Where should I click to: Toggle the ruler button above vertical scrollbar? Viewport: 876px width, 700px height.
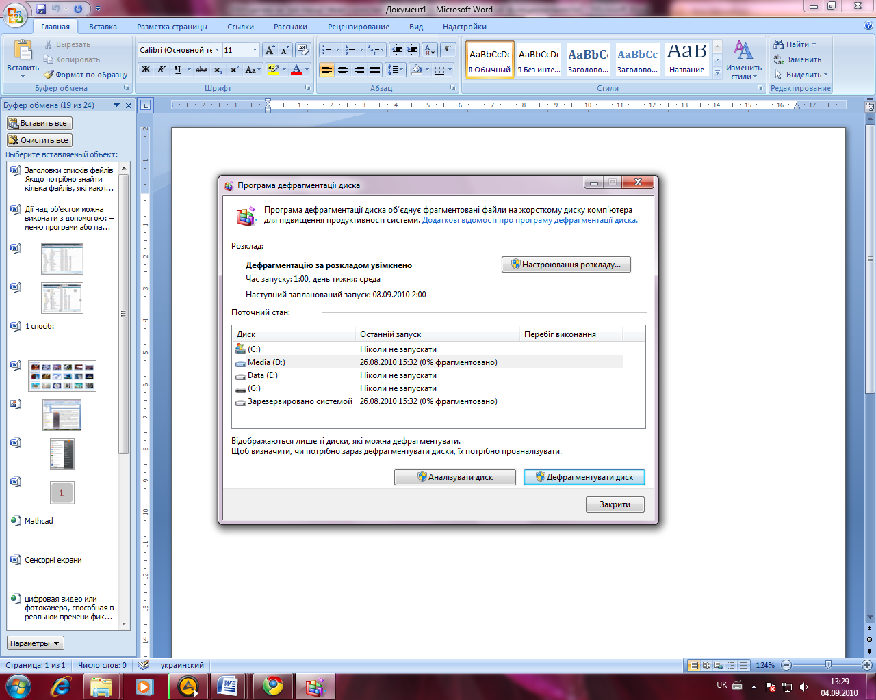coord(870,106)
